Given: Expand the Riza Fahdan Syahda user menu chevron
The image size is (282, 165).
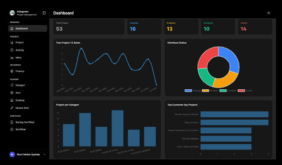Looking at the screenshot, I should pos(45,154).
